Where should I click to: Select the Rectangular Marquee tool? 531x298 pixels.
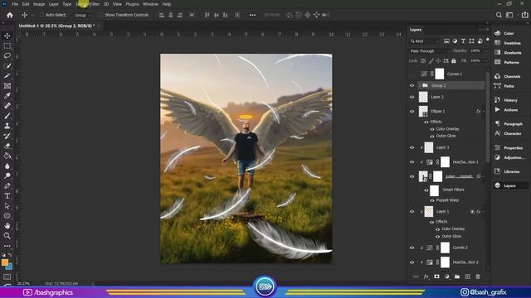click(x=7, y=46)
